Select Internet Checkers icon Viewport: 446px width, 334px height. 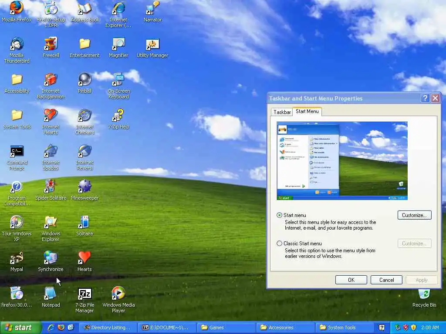(85, 122)
